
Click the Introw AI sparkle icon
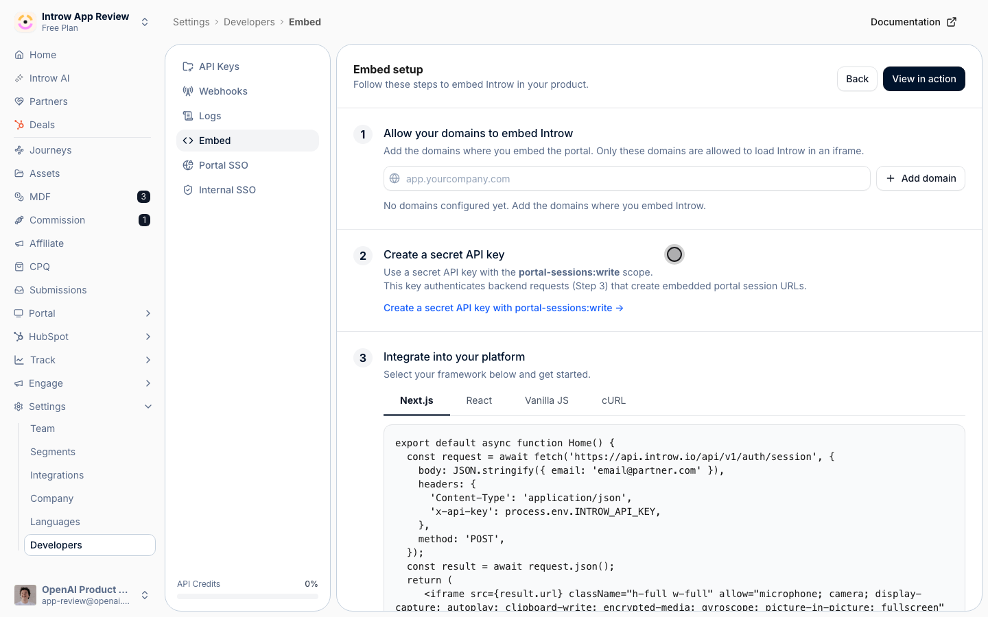19,78
